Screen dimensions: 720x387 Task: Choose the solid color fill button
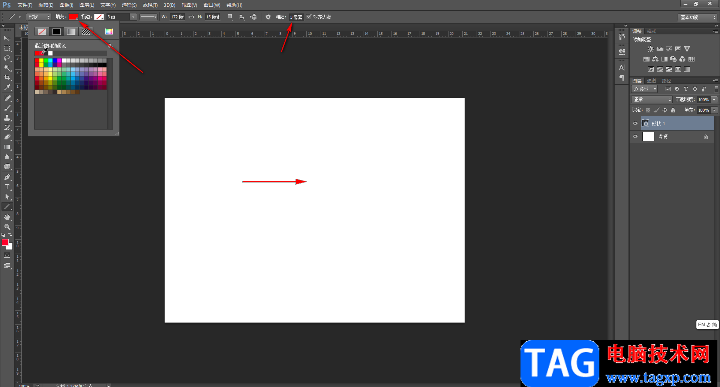pyautogui.click(x=57, y=32)
